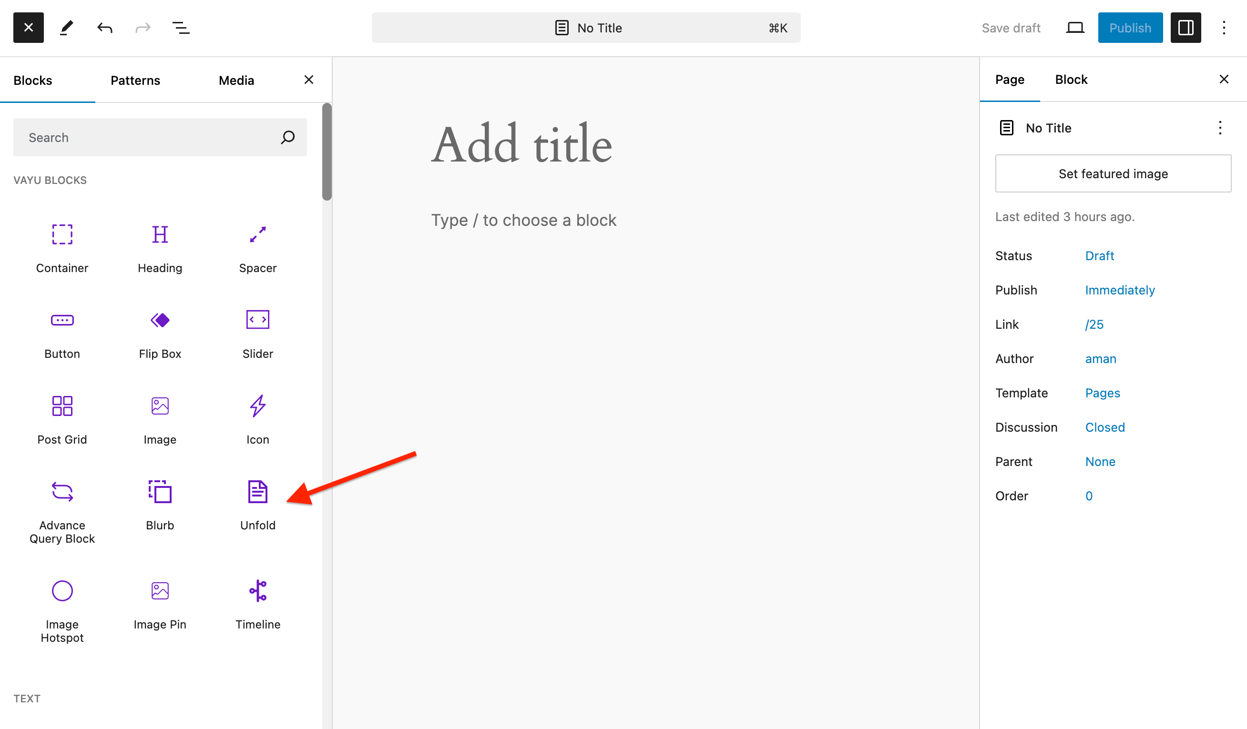This screenshot has width=1247, height=729.
Task: Add a Flip Box block
Action: 160,333
